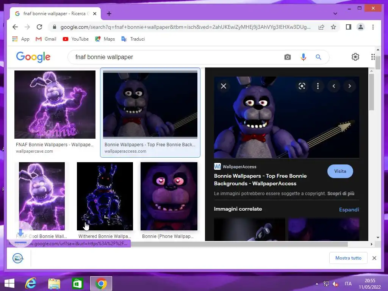388x291 pixels.
Task: Click wallpapercave.com source text
Action: (x=34, y=151)
